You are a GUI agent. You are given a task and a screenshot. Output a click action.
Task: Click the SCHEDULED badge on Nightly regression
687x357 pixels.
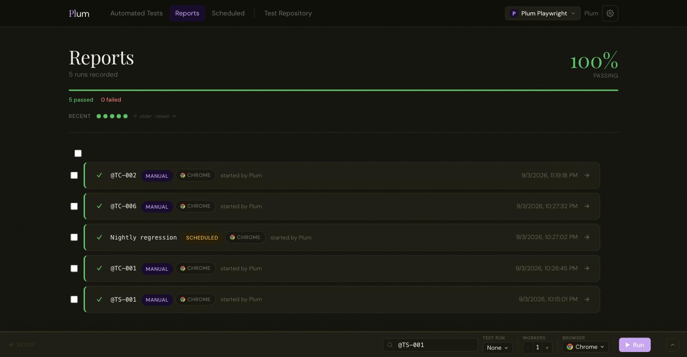202,238
